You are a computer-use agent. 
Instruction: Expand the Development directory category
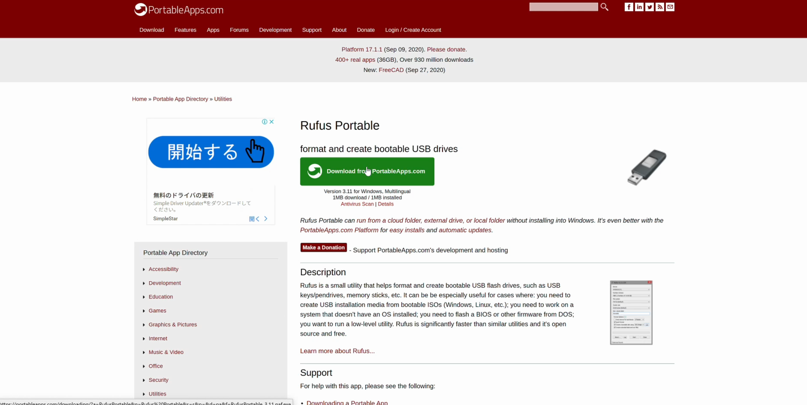point(165,283)
